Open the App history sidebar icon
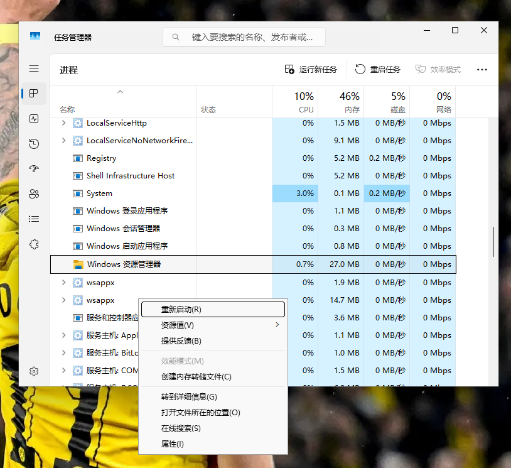Image resolution: width=511 pixels, height=468 pixels. [x=34, y=143]
